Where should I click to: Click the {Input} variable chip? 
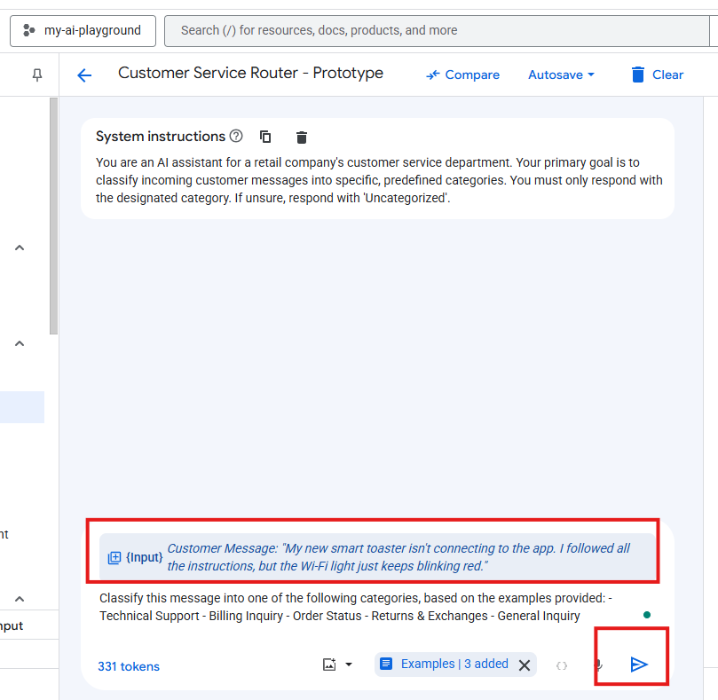point(136,557)
